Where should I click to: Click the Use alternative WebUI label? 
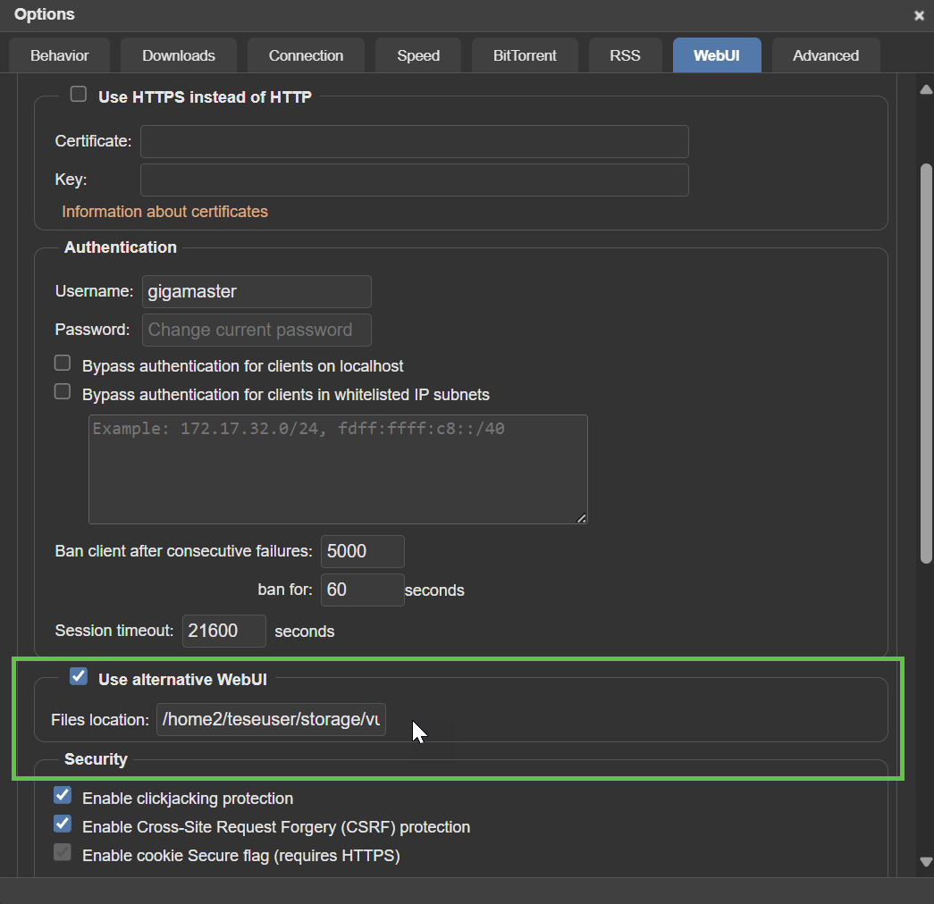pos(182,680)
